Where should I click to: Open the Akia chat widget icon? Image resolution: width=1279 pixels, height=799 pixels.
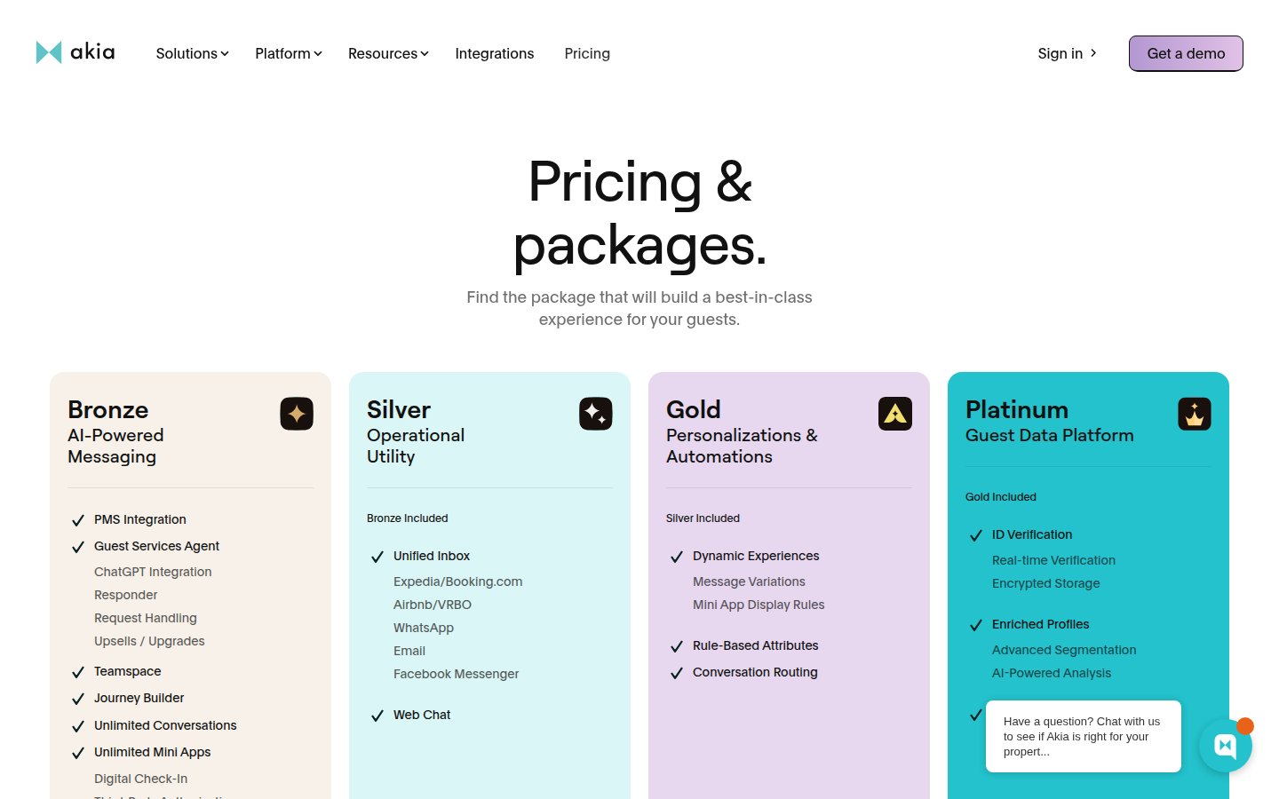[1225, 746]
